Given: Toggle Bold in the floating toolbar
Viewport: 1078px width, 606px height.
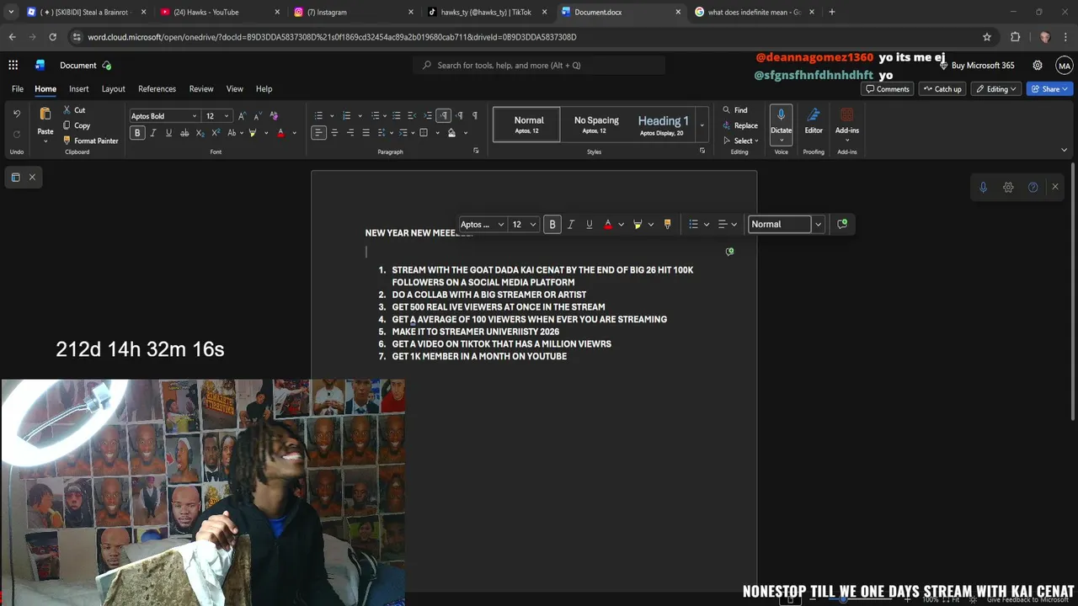Looking at the screenshot, I should pyautogui.click(x=552, y=224).
